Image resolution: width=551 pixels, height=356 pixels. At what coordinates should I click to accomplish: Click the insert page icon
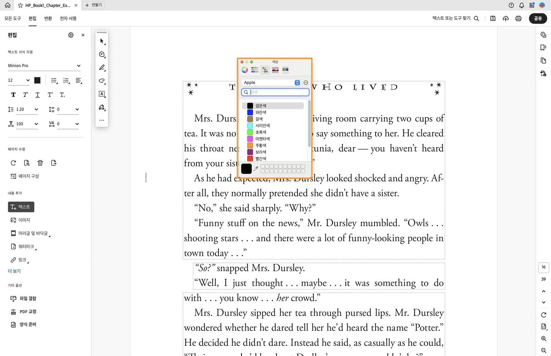[x=54, y=163]
